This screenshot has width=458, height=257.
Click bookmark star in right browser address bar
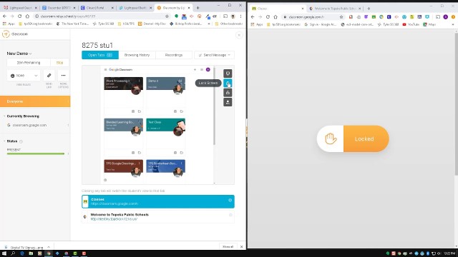tap(341, 17)
